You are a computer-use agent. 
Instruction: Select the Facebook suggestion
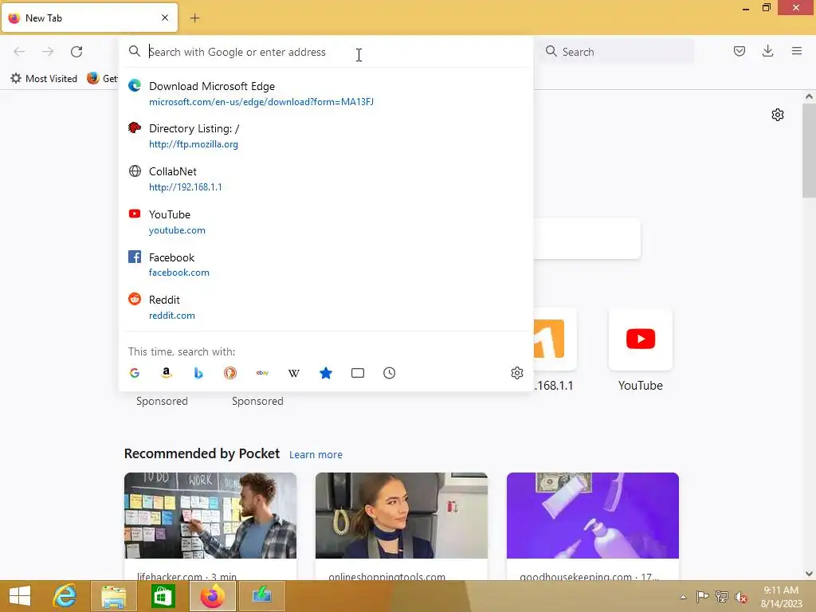coord(326,265)
